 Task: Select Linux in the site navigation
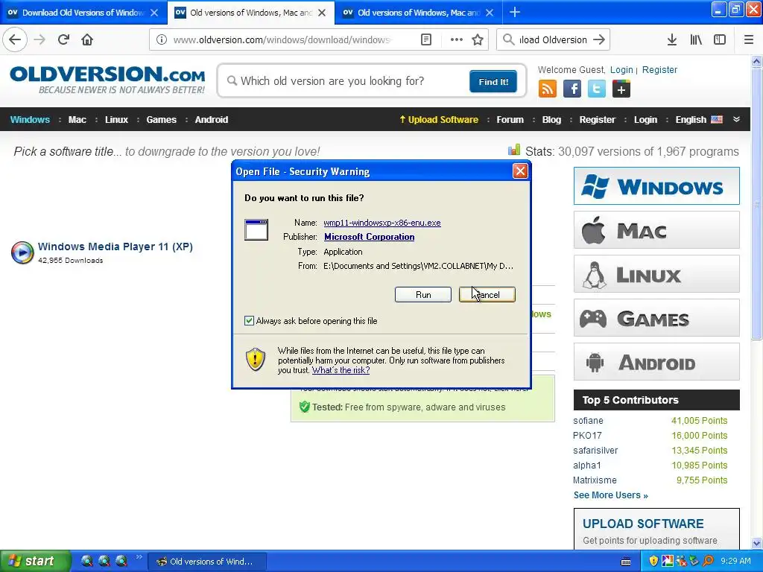click(x=117, y=120)
